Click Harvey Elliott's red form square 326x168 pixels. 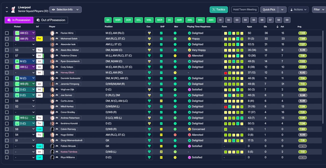click(226, 73)
